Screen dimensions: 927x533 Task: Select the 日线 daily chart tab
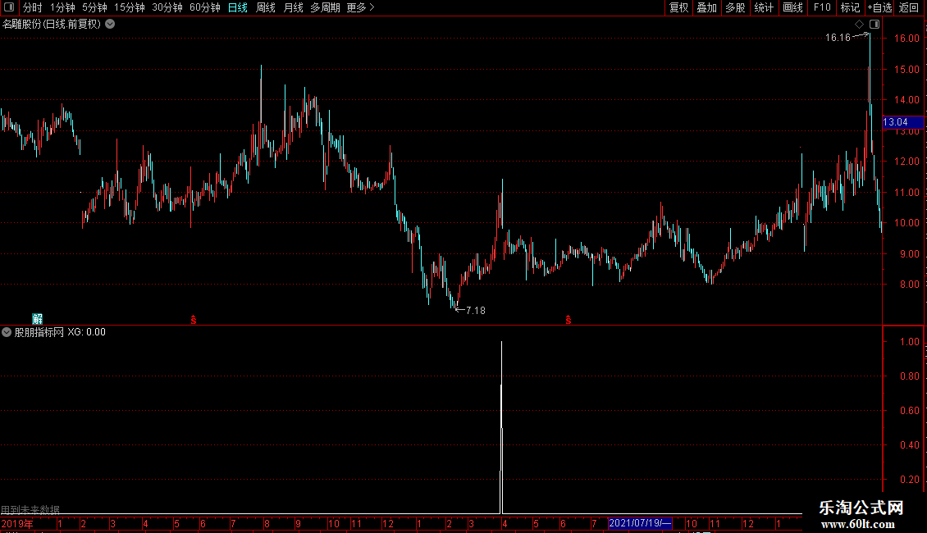(238, 7)
